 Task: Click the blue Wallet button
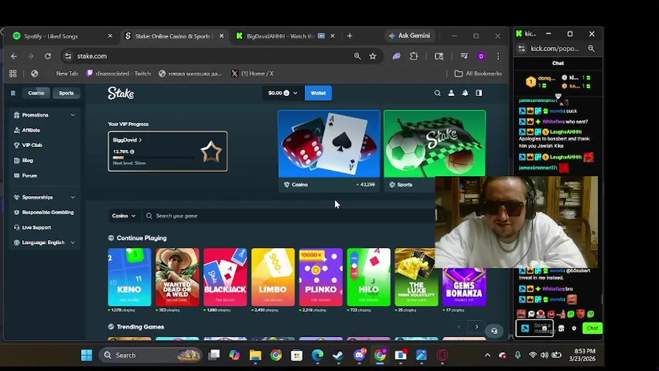[x=318, y=93]
